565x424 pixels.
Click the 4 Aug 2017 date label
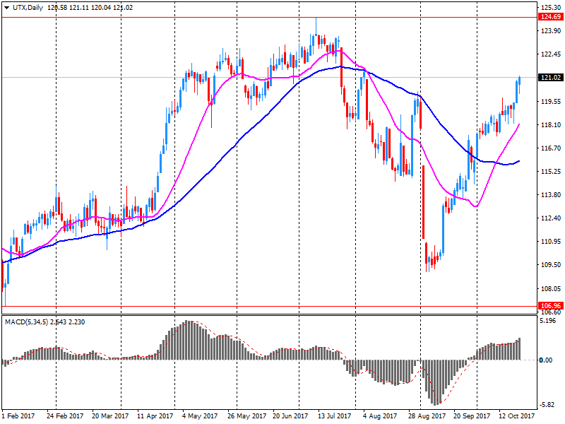coord(380,416)
